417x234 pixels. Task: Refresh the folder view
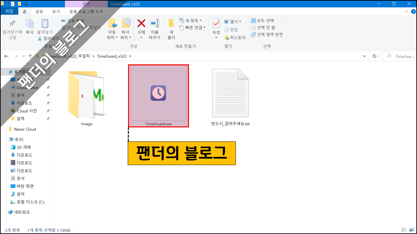pyautogui.click(x=374, y=56)
